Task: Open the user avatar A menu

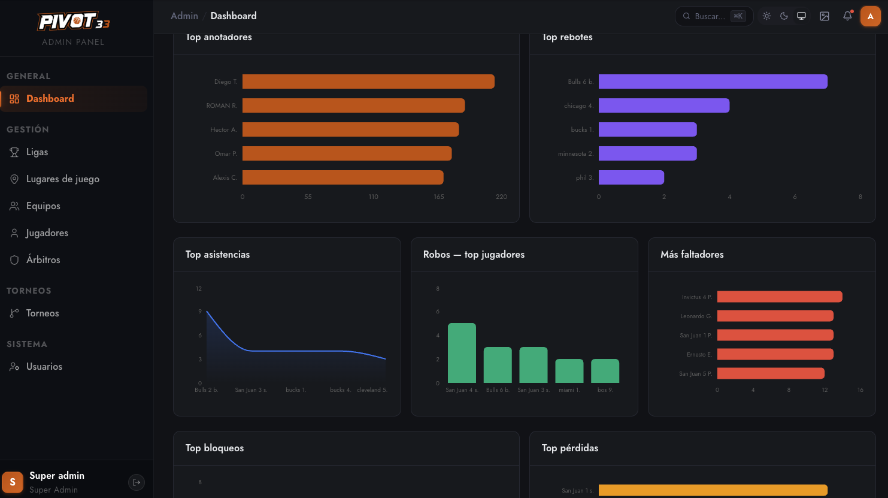Action: tap(871, 16)
